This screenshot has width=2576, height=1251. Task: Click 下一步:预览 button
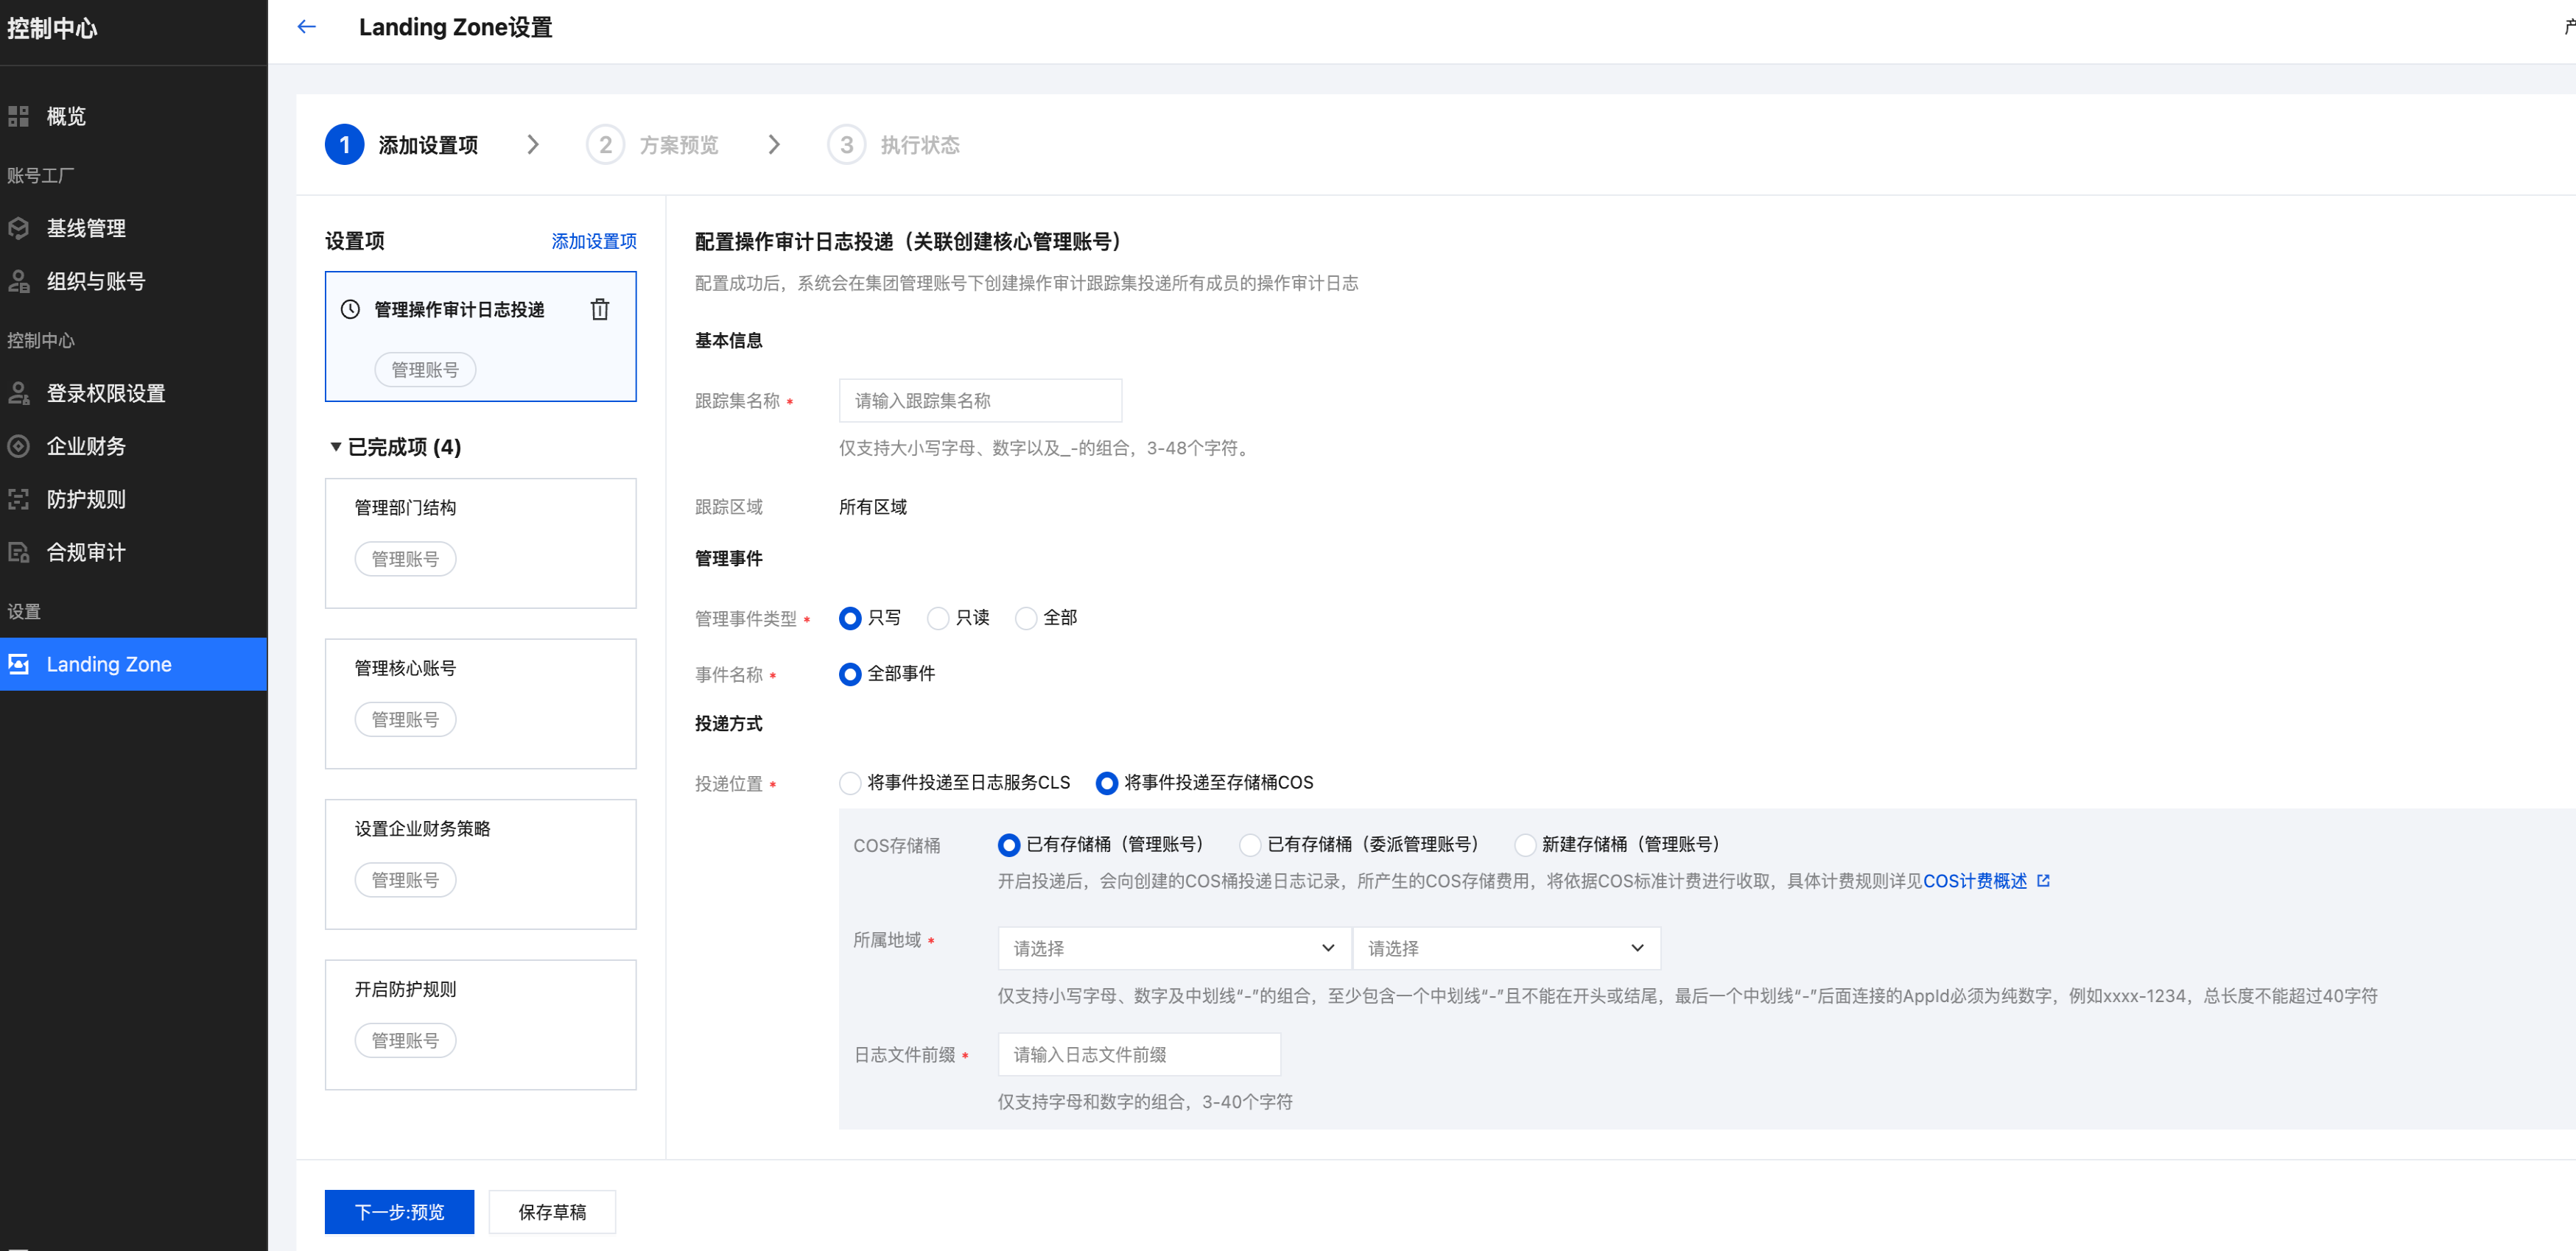[399, 1212]
